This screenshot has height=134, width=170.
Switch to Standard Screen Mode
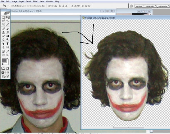click(x=3, y=73)
